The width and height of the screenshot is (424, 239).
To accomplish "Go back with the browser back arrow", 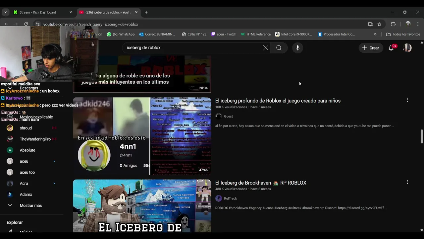I will [x=6, y=24].
